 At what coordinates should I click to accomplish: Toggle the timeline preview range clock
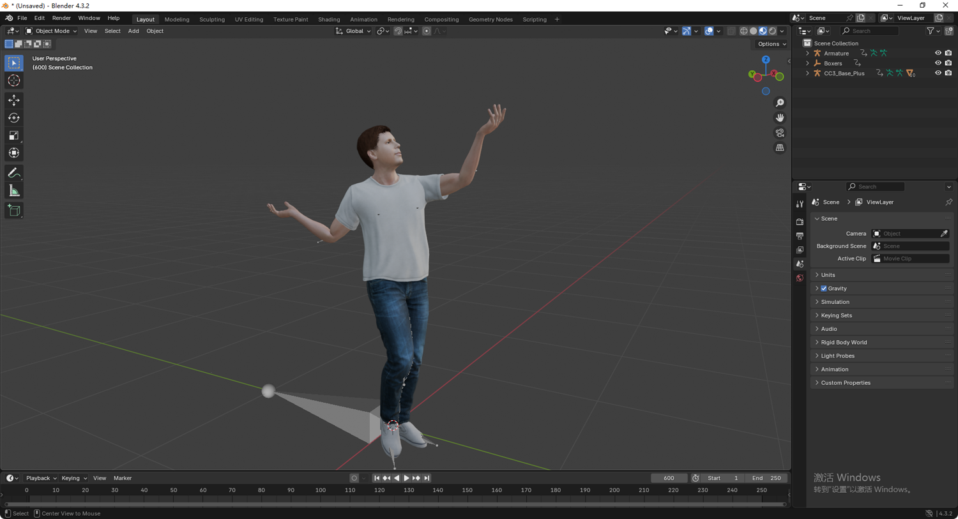click(696, 478)
